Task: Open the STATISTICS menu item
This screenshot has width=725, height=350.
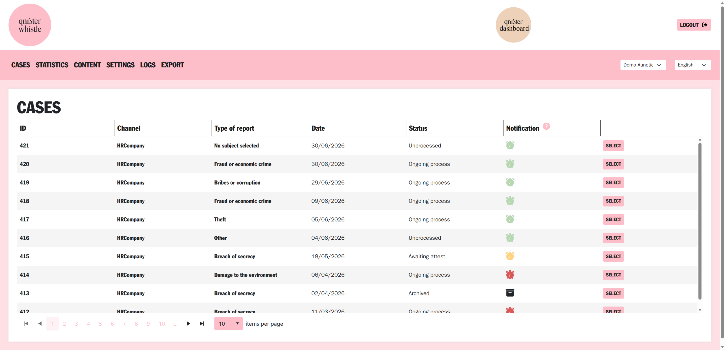Action: point(52,65)
